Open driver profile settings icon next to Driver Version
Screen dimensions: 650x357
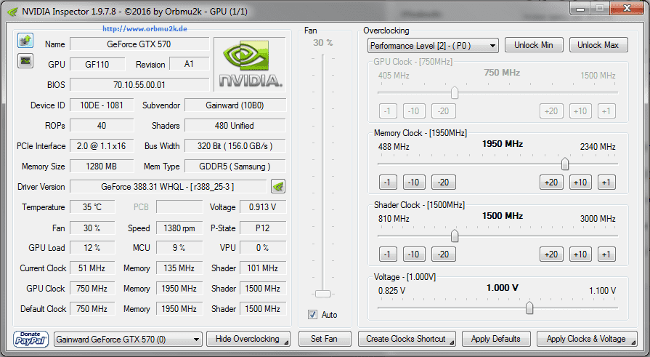coord(278,187)
